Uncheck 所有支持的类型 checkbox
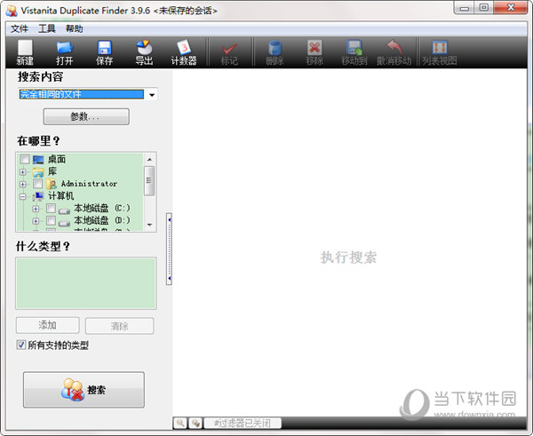533x436 pixels. point(20,345)
